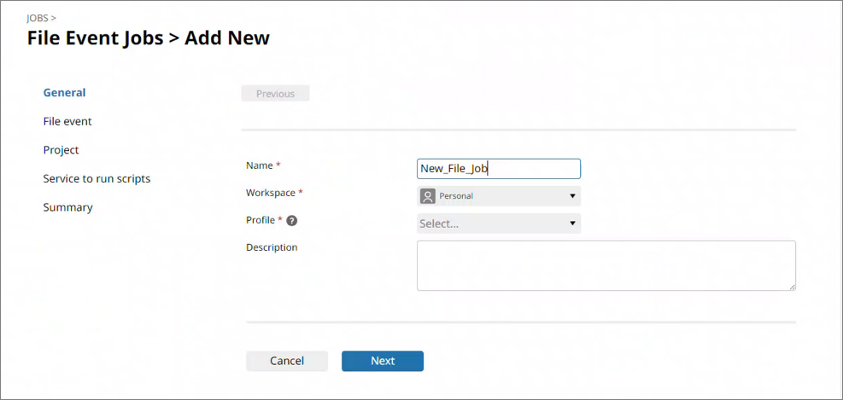Cancel the new file event job
This screenshot has width=843, height=400.
point(287,361)
